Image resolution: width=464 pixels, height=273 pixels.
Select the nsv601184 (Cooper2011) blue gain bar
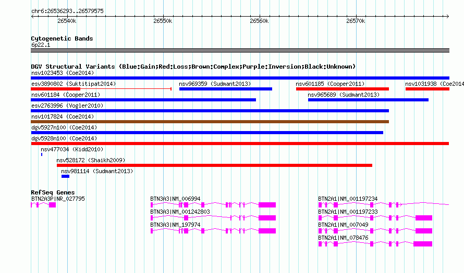tap(143, 100)
